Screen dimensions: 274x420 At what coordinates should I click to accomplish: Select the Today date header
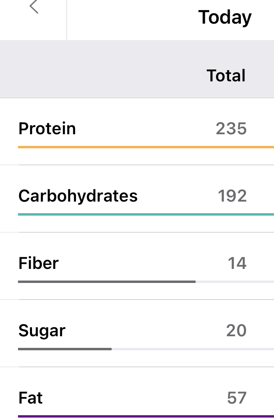coord(225,17)
